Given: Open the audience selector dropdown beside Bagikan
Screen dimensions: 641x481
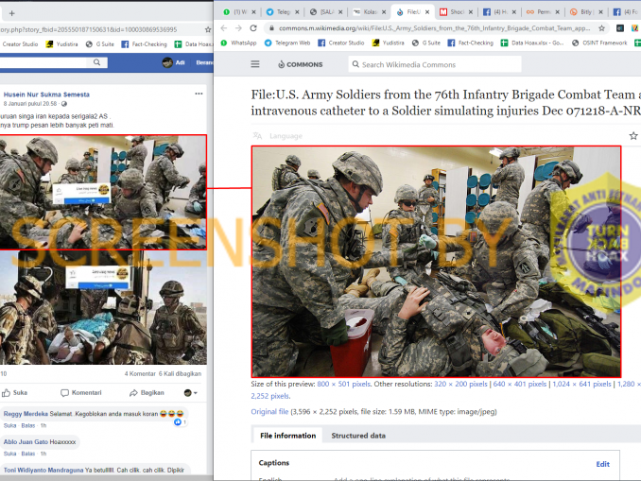Looking at the screenshot, I should 190,393.
